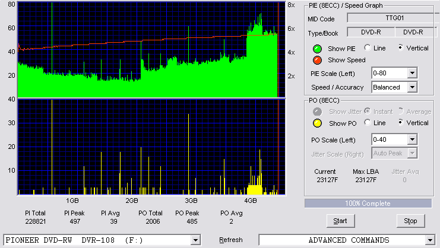This screenshot has width=440, height=248.
Task: Click the Max LBA value 23127F
Action: 366,180
